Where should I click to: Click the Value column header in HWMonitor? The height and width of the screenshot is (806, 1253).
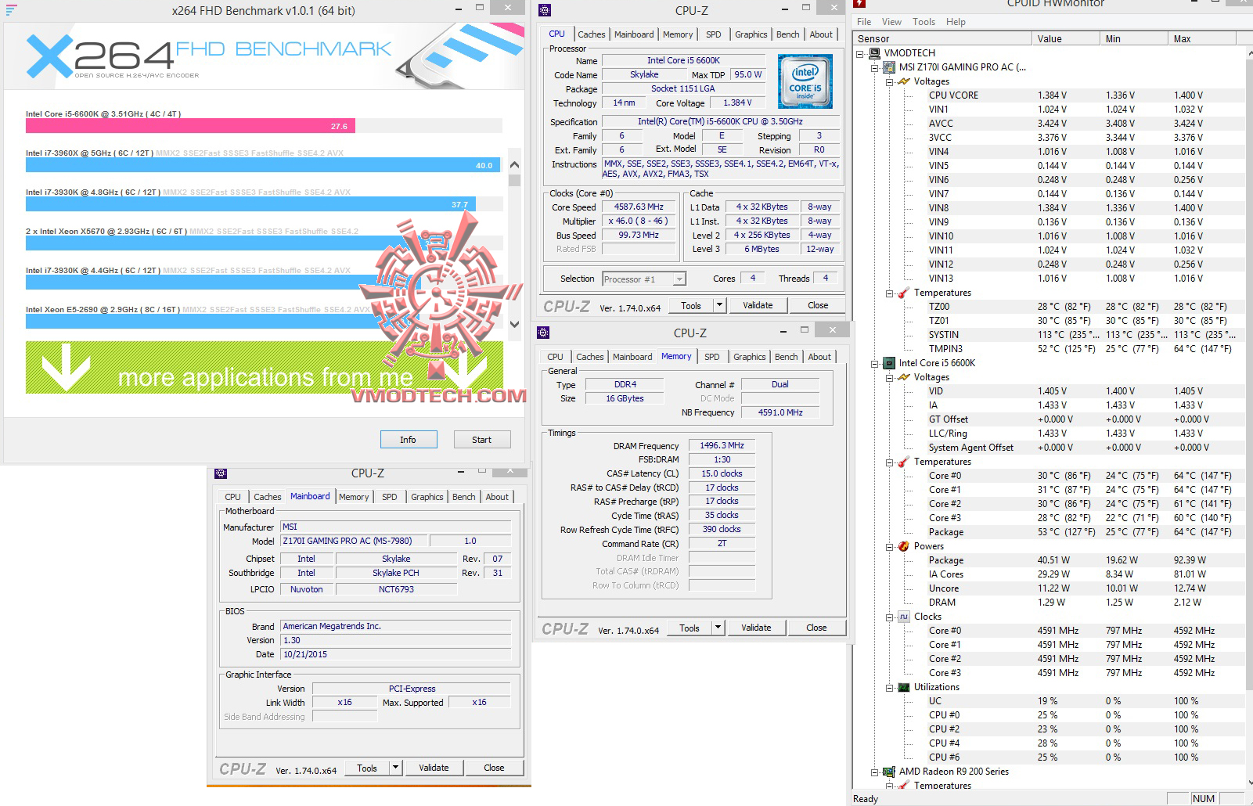pos(1065,38)
